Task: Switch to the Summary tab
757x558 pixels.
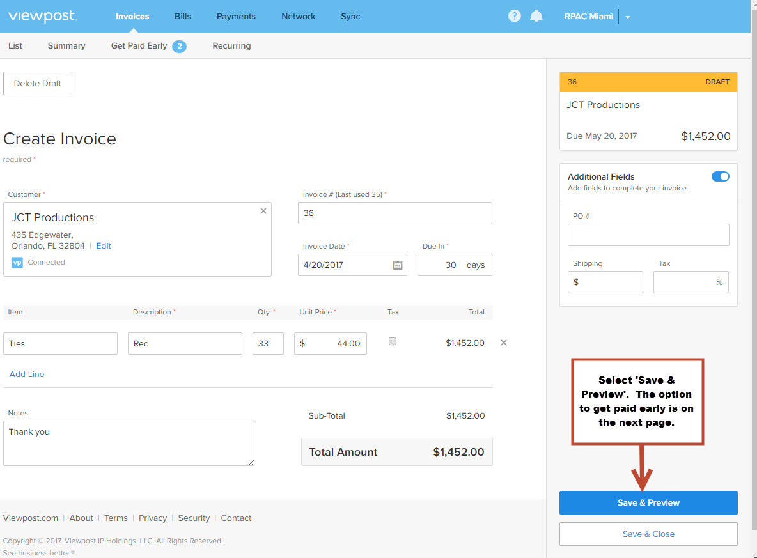Action: point(66,46)
